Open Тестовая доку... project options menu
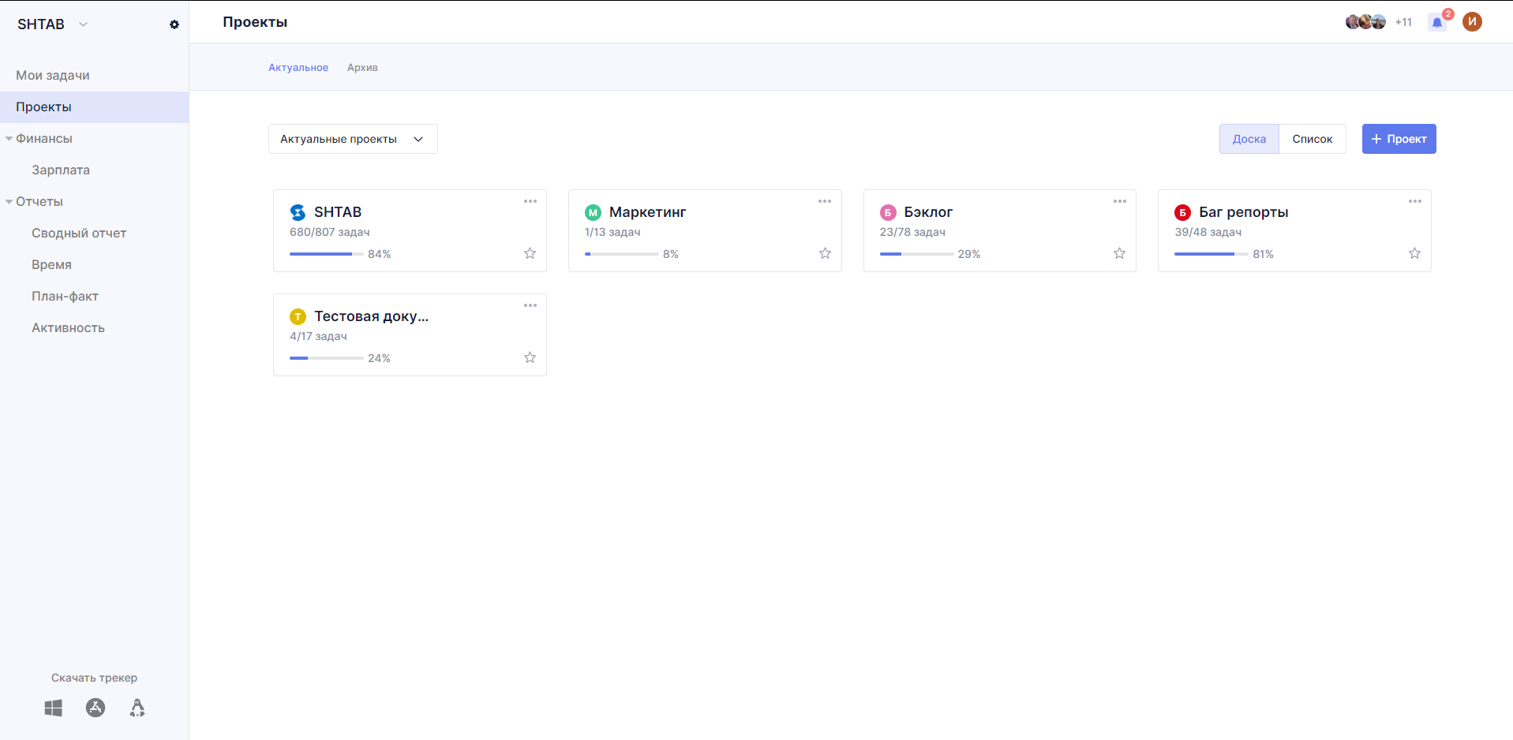Screen dimensions: 1513x740 (530, 305)
